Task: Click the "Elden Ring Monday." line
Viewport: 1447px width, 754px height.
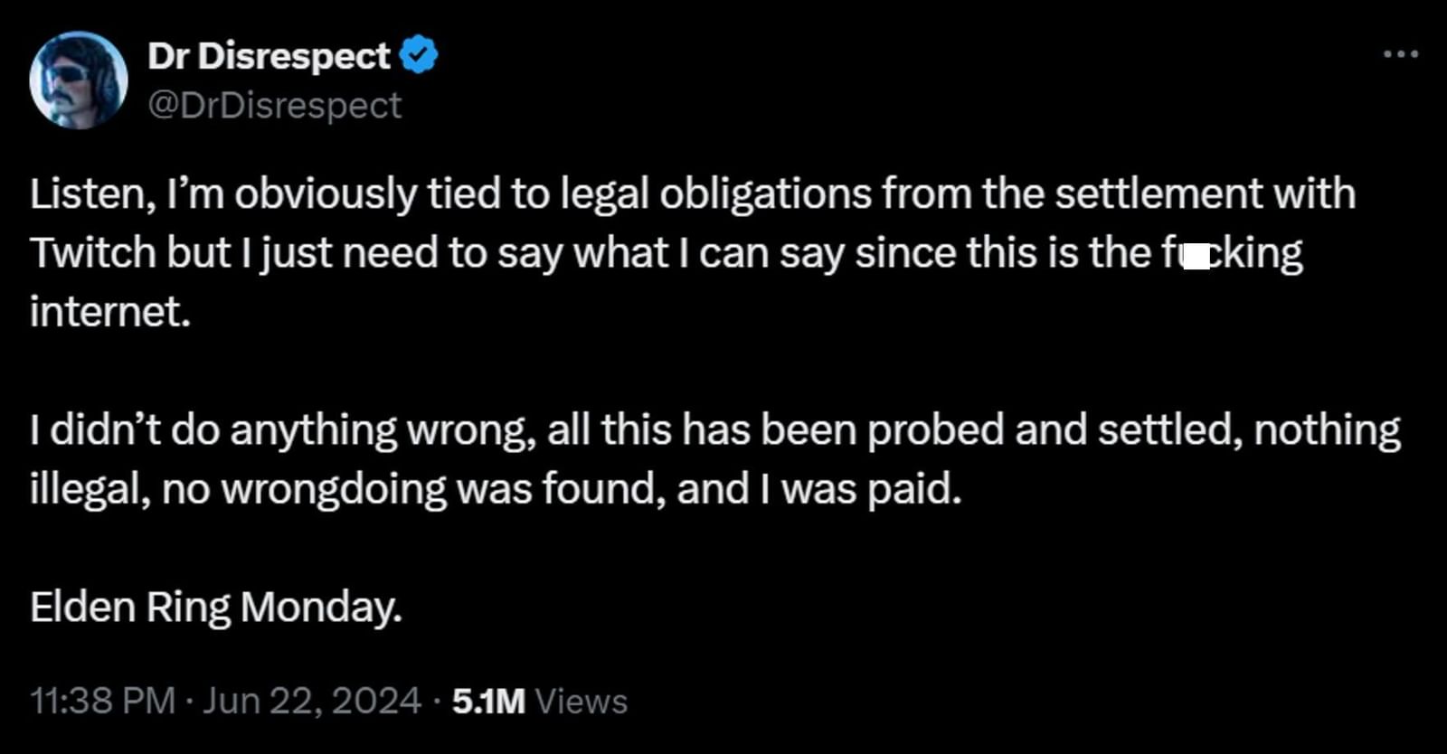Action: (215, 607)
